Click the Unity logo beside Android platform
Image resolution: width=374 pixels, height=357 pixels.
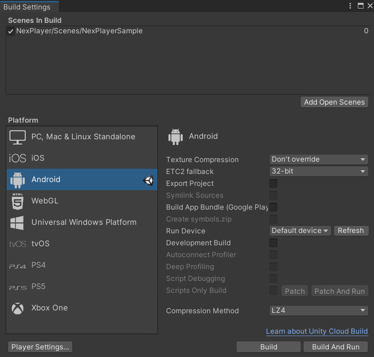click(148, 180)
